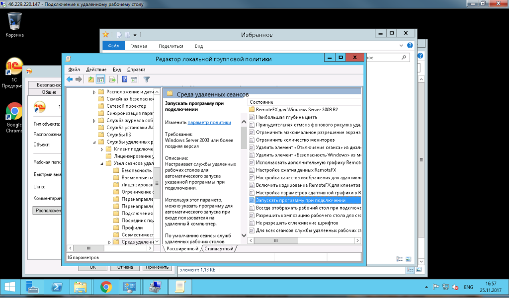
Task: Toggle the action pane toolbar icon
Action: click(134, 79)
